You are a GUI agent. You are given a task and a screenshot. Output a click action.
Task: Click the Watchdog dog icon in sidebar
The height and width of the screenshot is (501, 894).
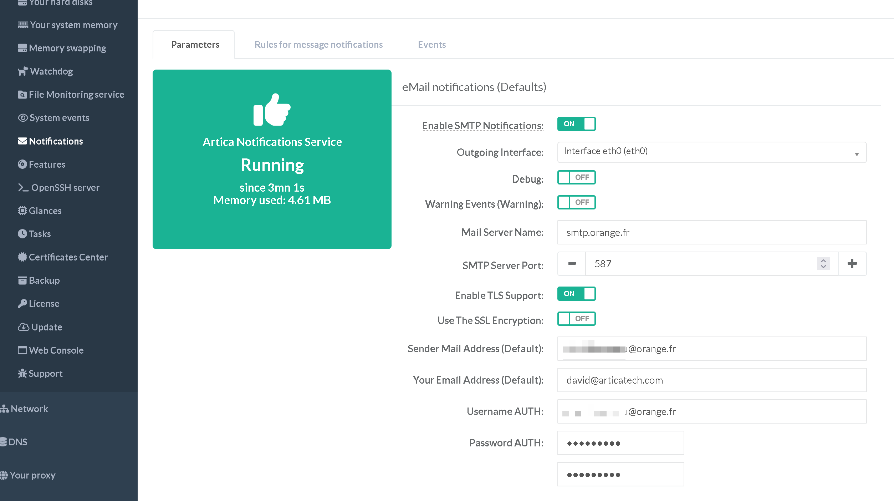pos(22,71)
